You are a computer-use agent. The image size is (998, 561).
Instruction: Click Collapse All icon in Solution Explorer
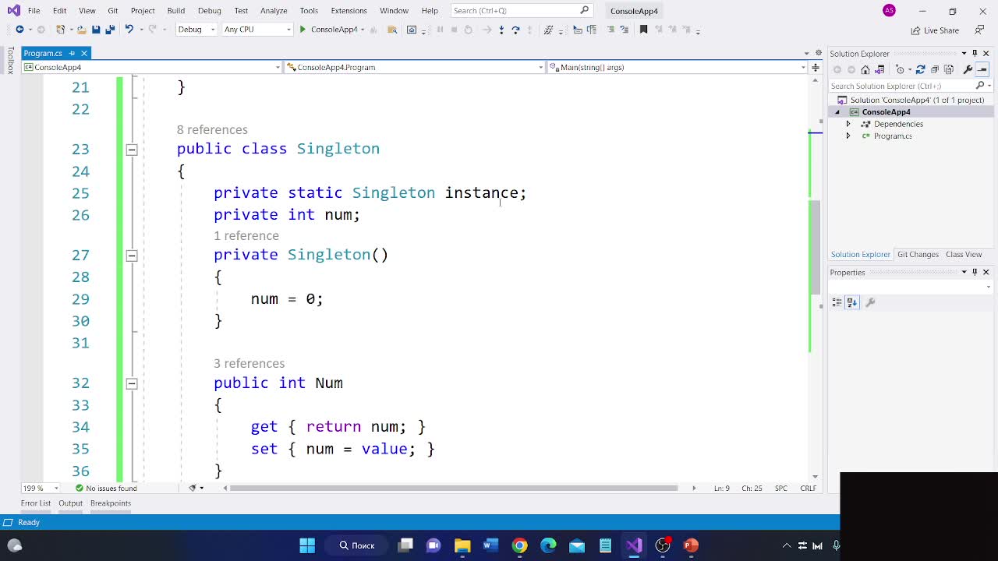[x=934, y=69]
